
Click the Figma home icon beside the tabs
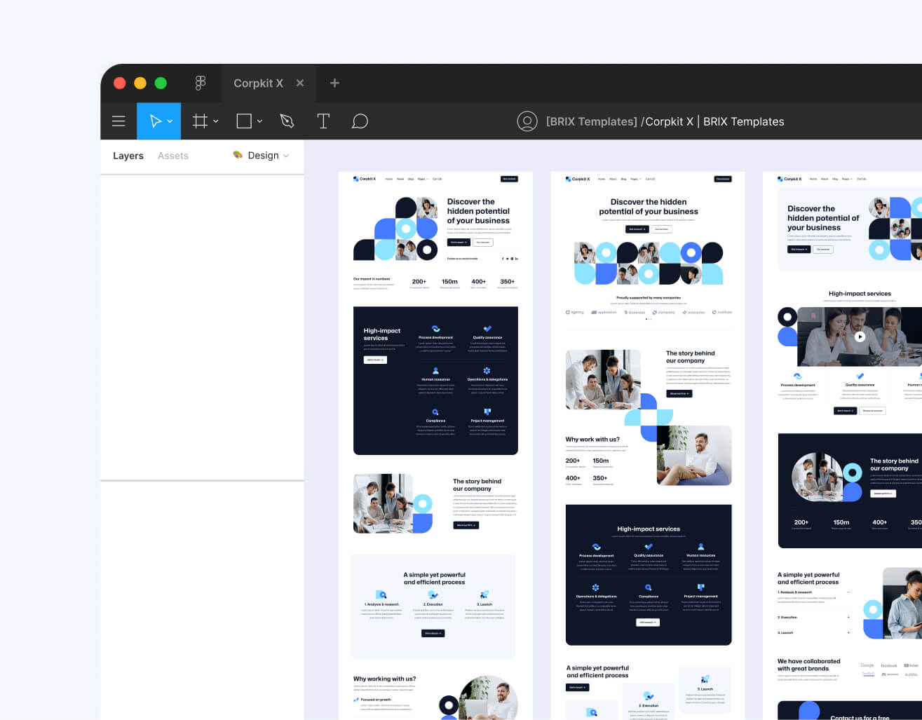[201, 83]
